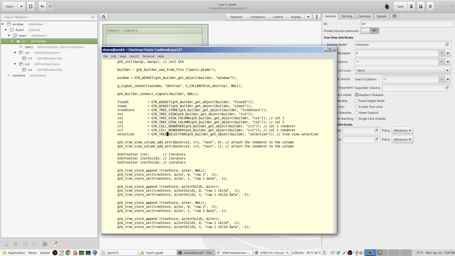Open terminal File menu
Viewport: 455px width, 256px height.
(106, 56)
